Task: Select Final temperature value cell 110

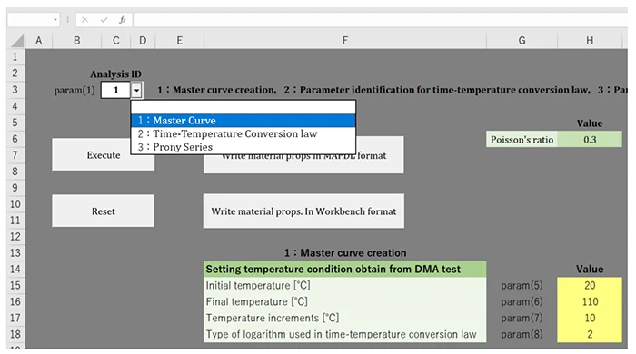Action: point(590,301)
